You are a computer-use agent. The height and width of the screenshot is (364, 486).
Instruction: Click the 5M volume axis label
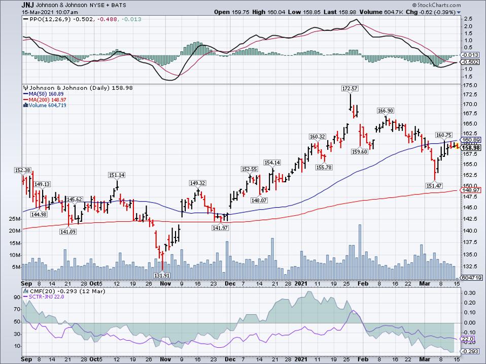point(16,267)
